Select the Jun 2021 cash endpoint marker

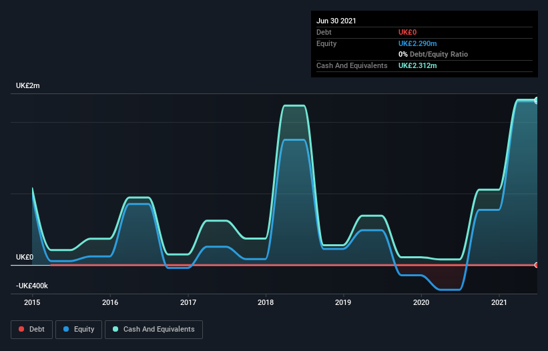point(537,100)
